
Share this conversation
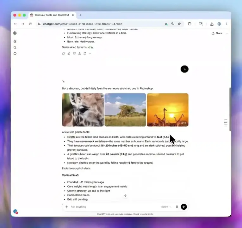217,33
